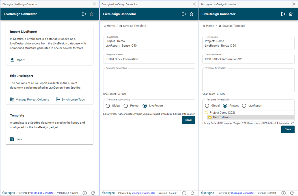Click Save as Template breadcrumb in the middle panel

coord(133,26)
